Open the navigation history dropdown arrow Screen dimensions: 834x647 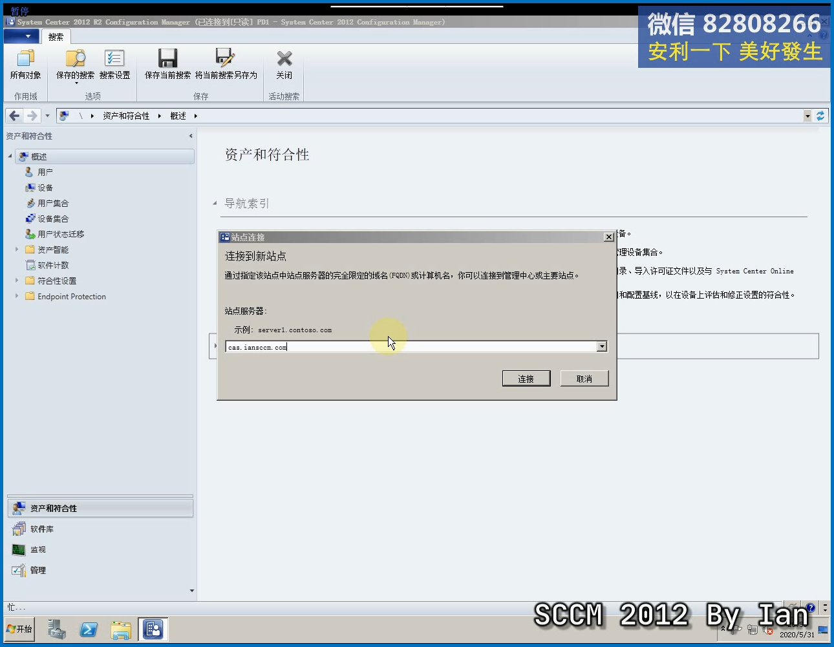tap(47, 116)
